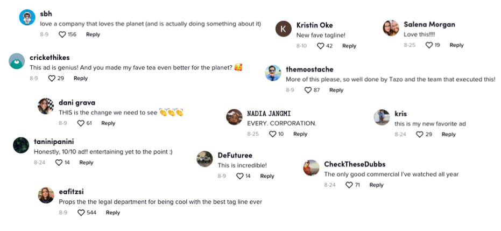Screen dimensions: 501x231
Task: Like dani grava's comment
Action: (81, 123)
